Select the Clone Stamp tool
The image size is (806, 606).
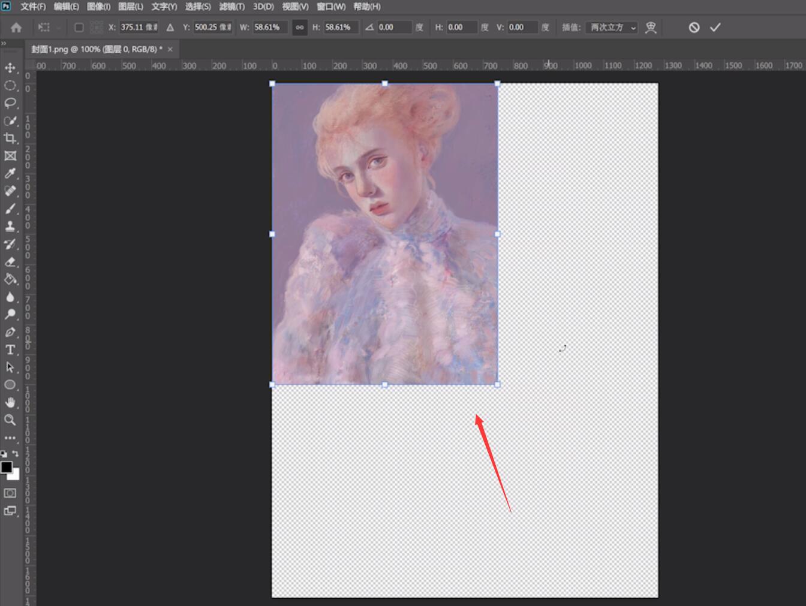click(x=10, y=227)
